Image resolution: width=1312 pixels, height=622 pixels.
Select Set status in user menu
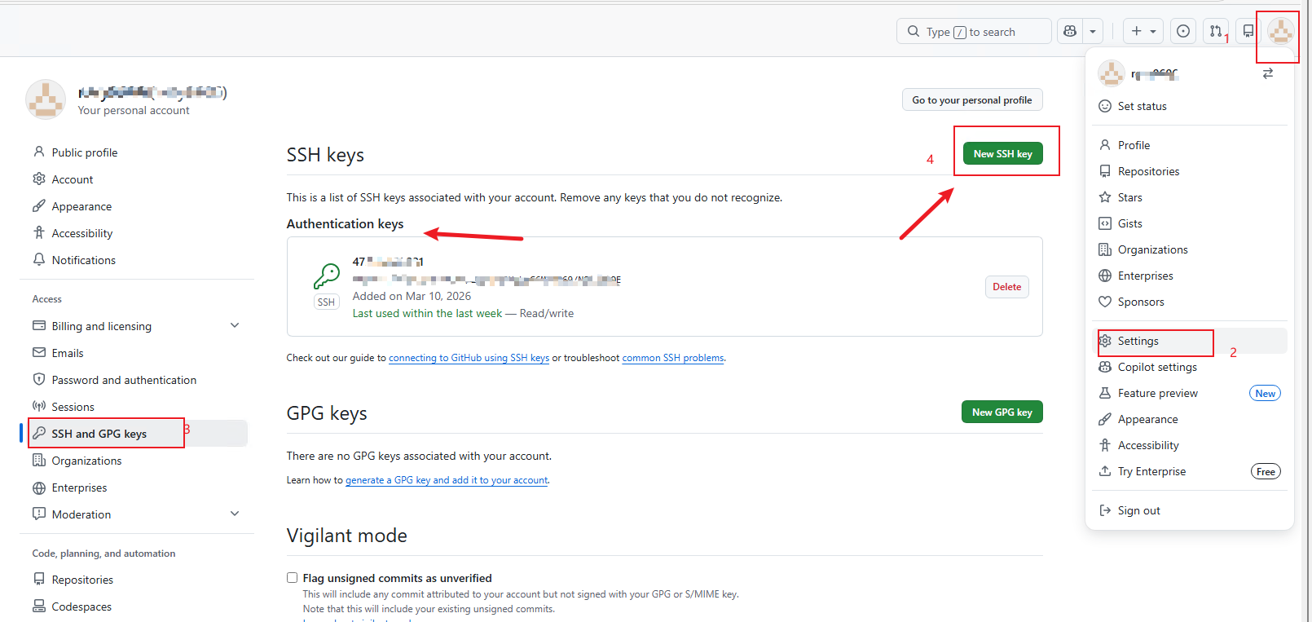(x=1190, y=106)
